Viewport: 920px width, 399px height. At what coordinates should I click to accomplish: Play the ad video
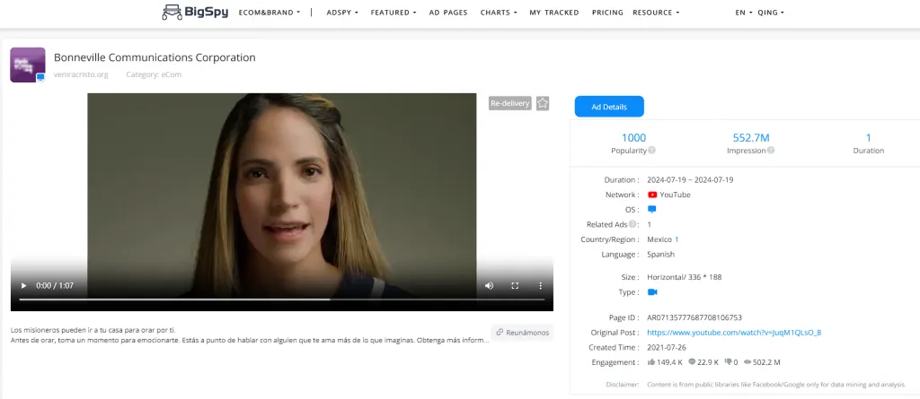tap(23, 286)
